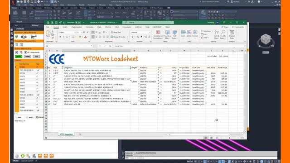
Task: Toggle the AutoSave switch in Excel
Action: (x=78, y=22)
